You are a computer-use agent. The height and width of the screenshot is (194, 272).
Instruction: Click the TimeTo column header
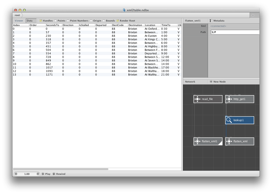[169, 25]
